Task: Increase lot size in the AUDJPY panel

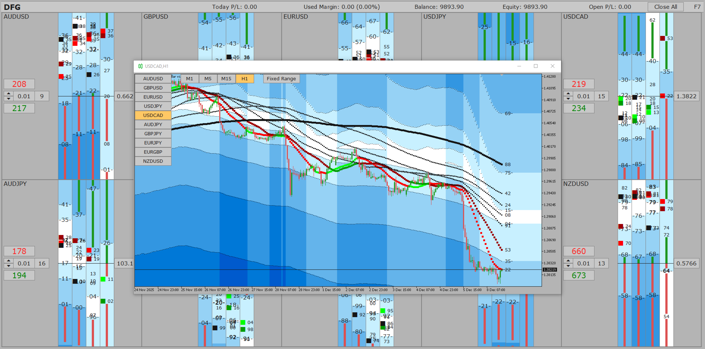Action: [x=9, y=261]
